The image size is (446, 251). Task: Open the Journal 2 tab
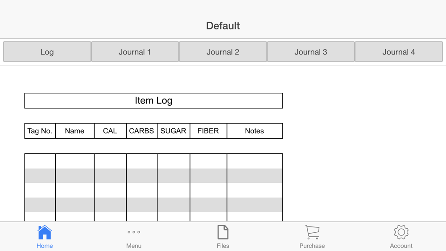tap(223, 52)
